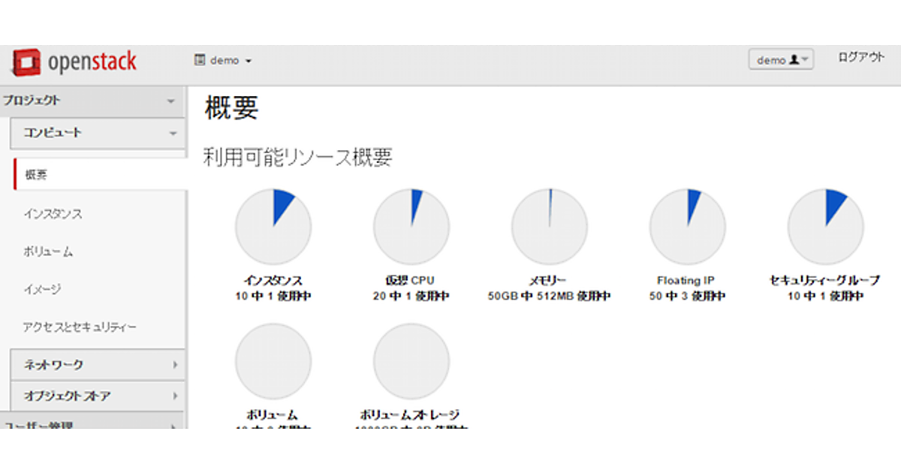Open アクセスとセキュリティー sidebar item
The width and height of the screenshot is (901, 473).
coord(80,327)
